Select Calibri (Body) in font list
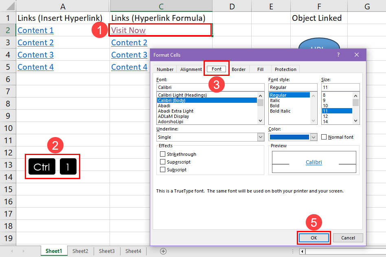The height and width of the screenshot is (257, 386). 207,100
